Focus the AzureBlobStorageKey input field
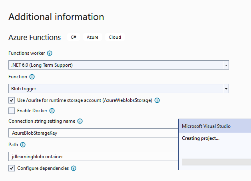 (93, 133)
